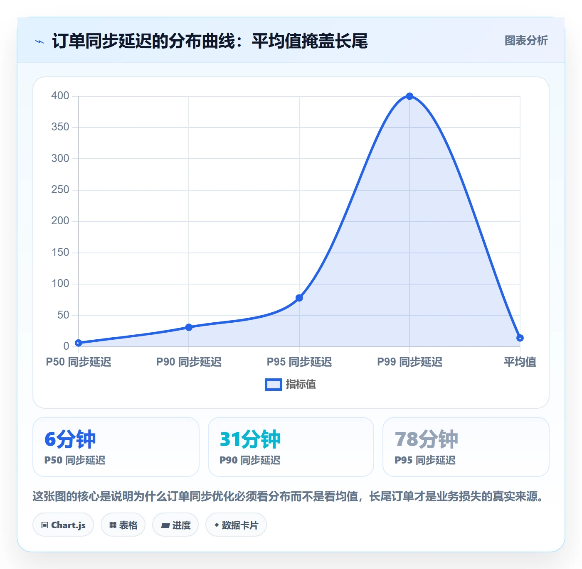Click the 指标值 legend color box
This screenshot has height=569, width=582.
[274, 385]
